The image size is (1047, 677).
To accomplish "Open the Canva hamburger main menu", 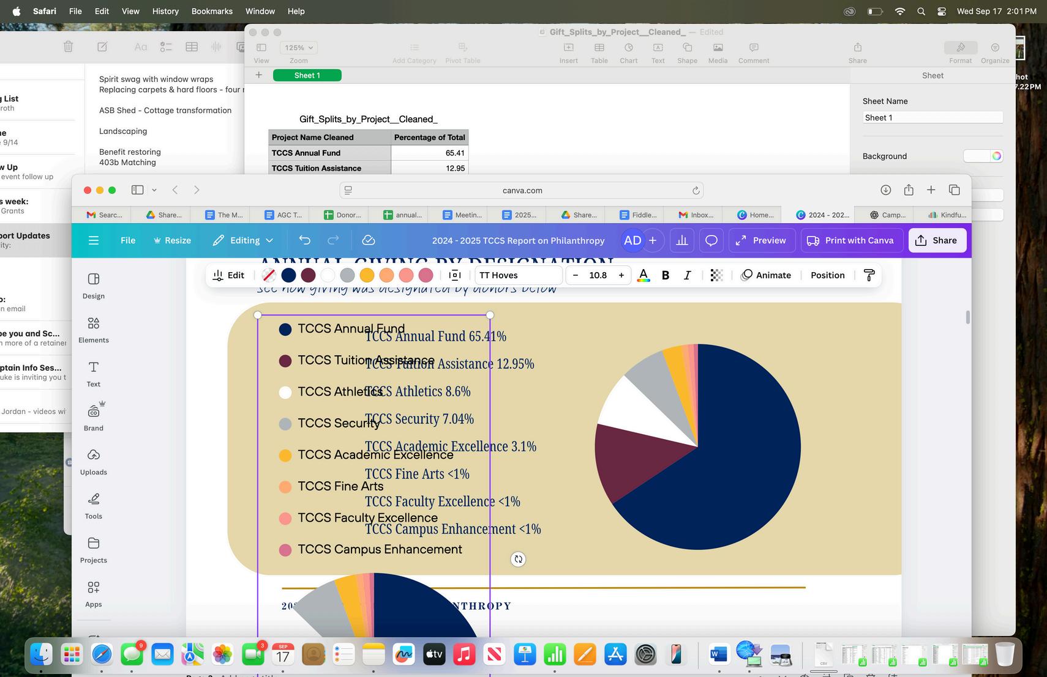I will (x=94, y=240).
